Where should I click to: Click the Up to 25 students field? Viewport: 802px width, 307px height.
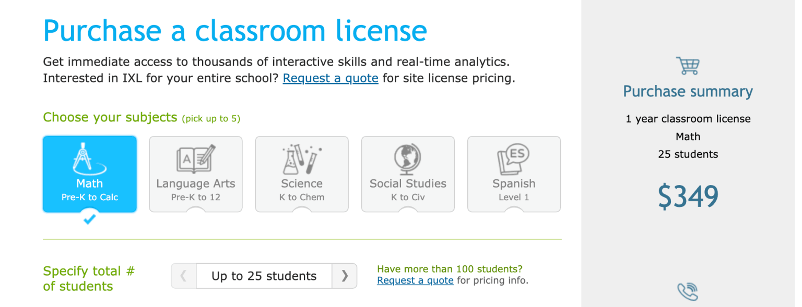[x=264, y=276]
